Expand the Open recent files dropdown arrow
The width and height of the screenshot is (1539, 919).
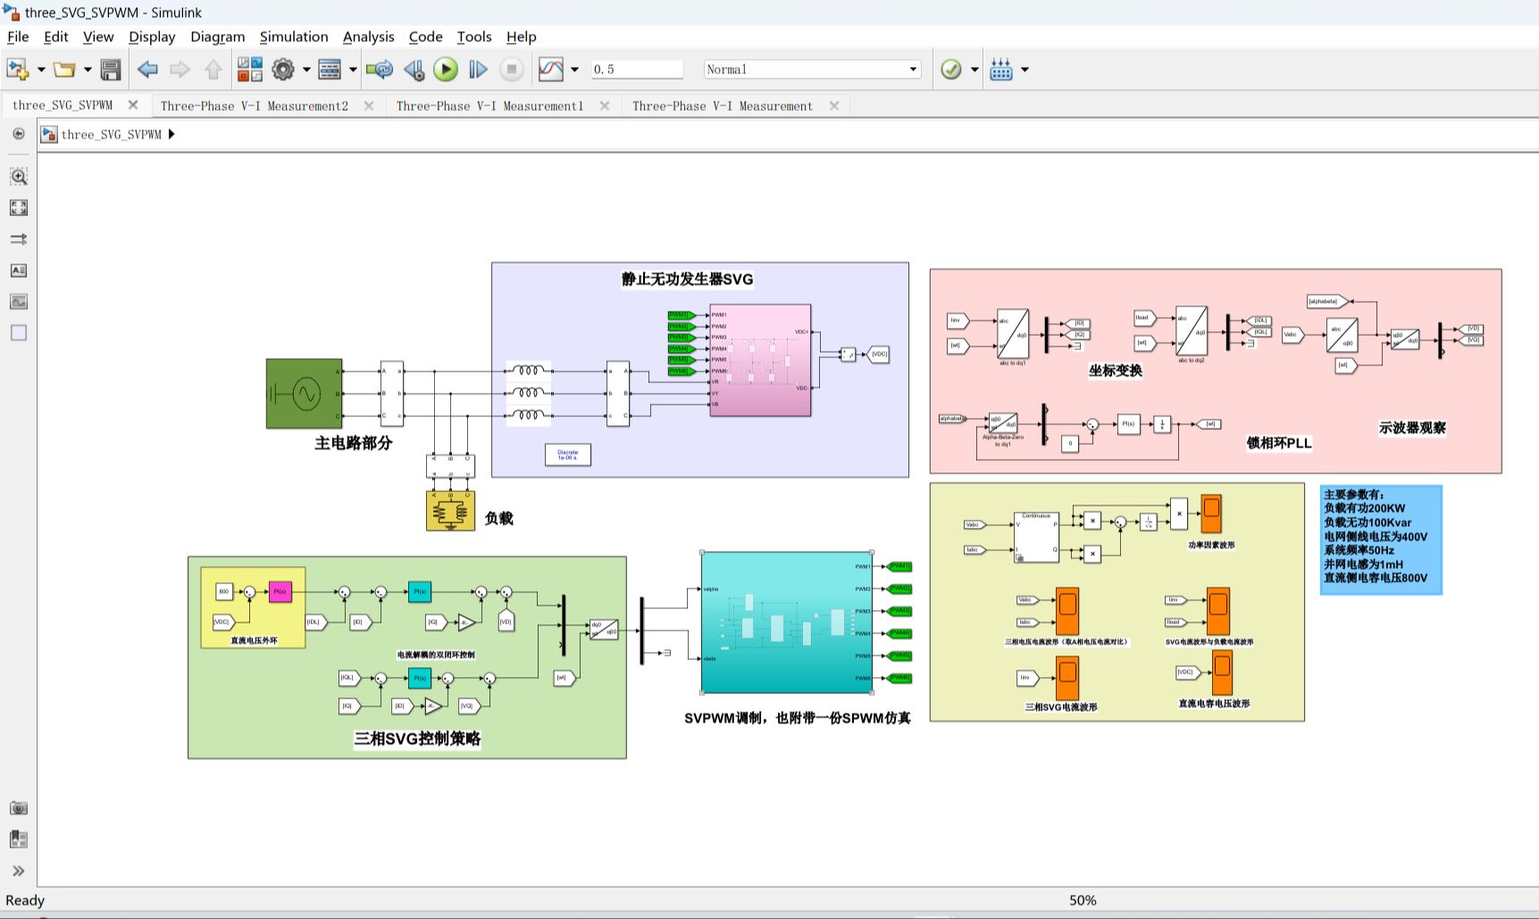point(88,70)
